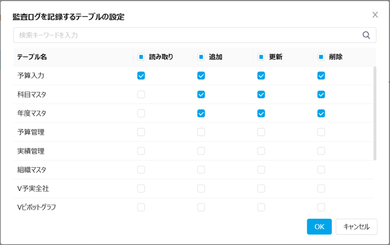Screen dimensions: 390x245
Task: Toggle the 追加 column header checkbox
Action: pyautogui.click(x=201, y=57)
